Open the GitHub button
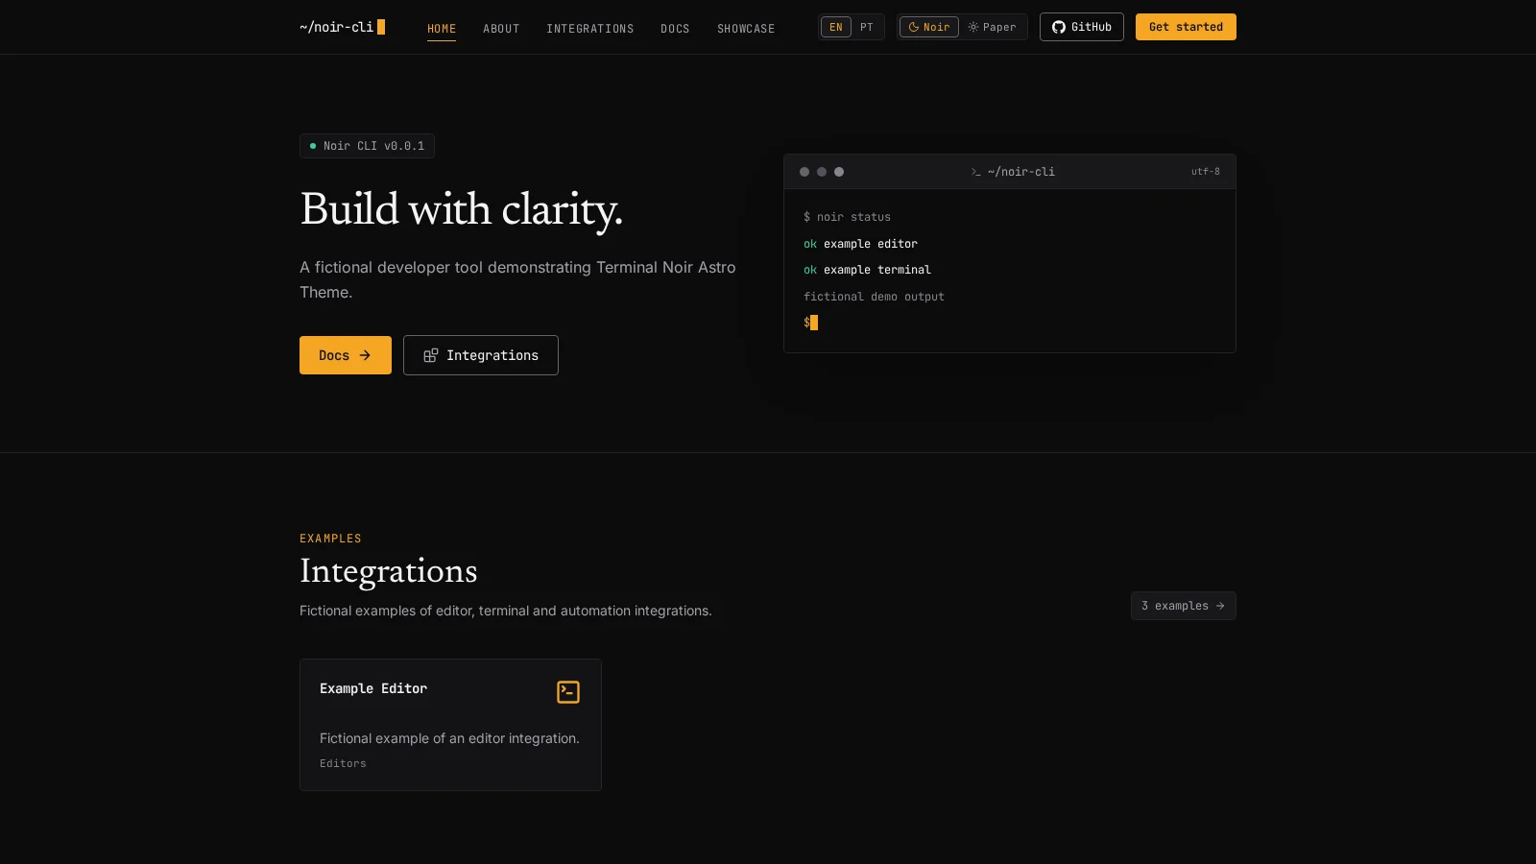Screen dimensions: 1536x864 (1082, 27)
